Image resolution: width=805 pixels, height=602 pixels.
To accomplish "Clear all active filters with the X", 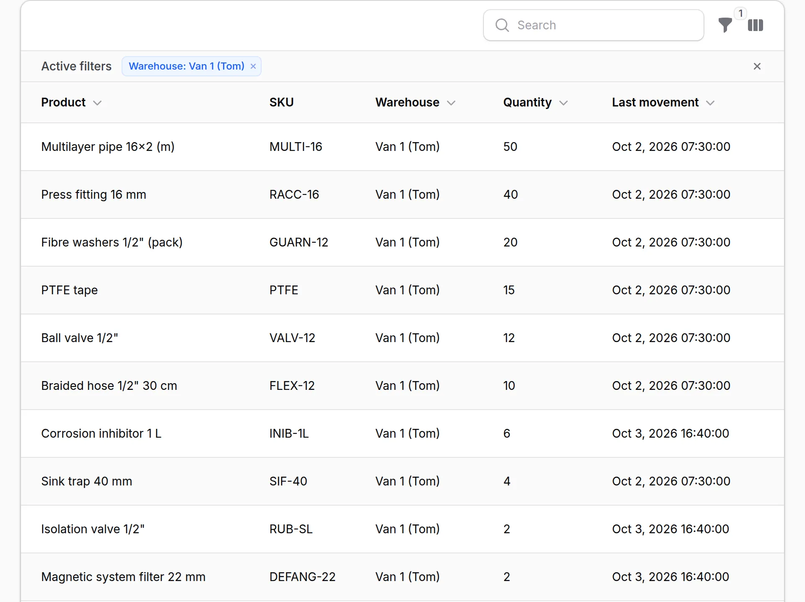I will coord(757,66).
